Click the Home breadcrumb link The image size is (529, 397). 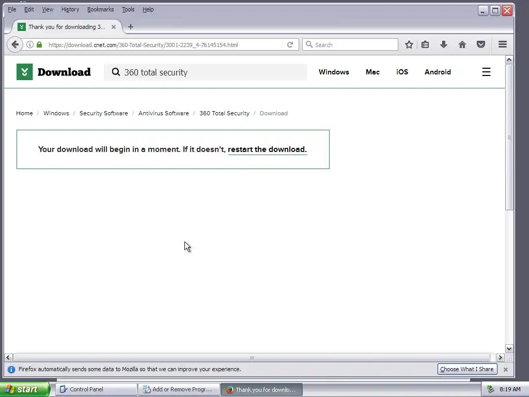(24, 113)
